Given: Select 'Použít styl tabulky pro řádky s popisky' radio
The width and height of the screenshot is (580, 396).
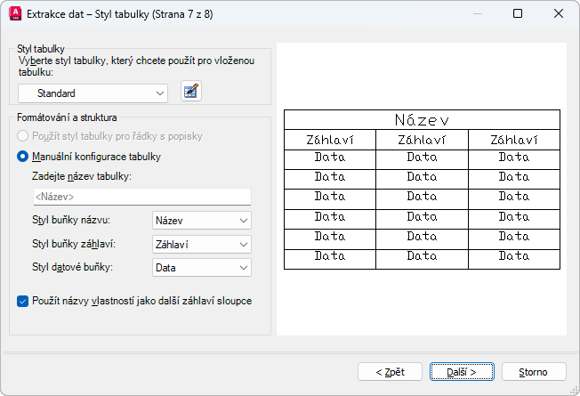Looking at the screenshot, I should coord(22,136).
